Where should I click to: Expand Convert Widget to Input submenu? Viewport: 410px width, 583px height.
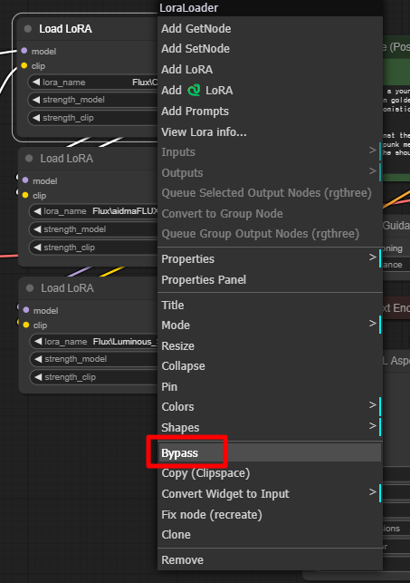pyautogui.click(x=270, y=494)
